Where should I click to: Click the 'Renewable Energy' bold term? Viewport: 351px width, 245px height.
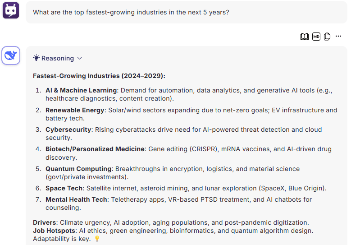click(x=75, y=110)
